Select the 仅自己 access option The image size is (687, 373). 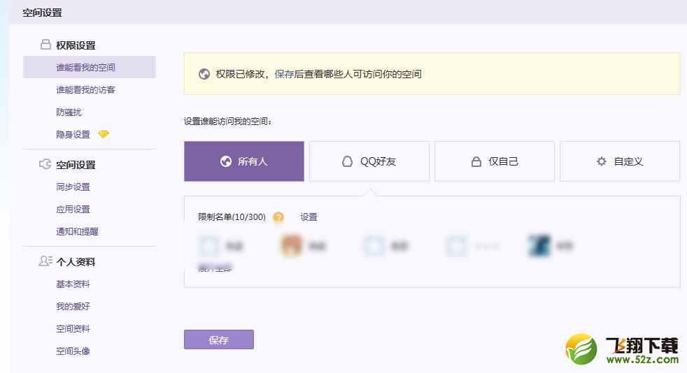(x=494, y=161)
